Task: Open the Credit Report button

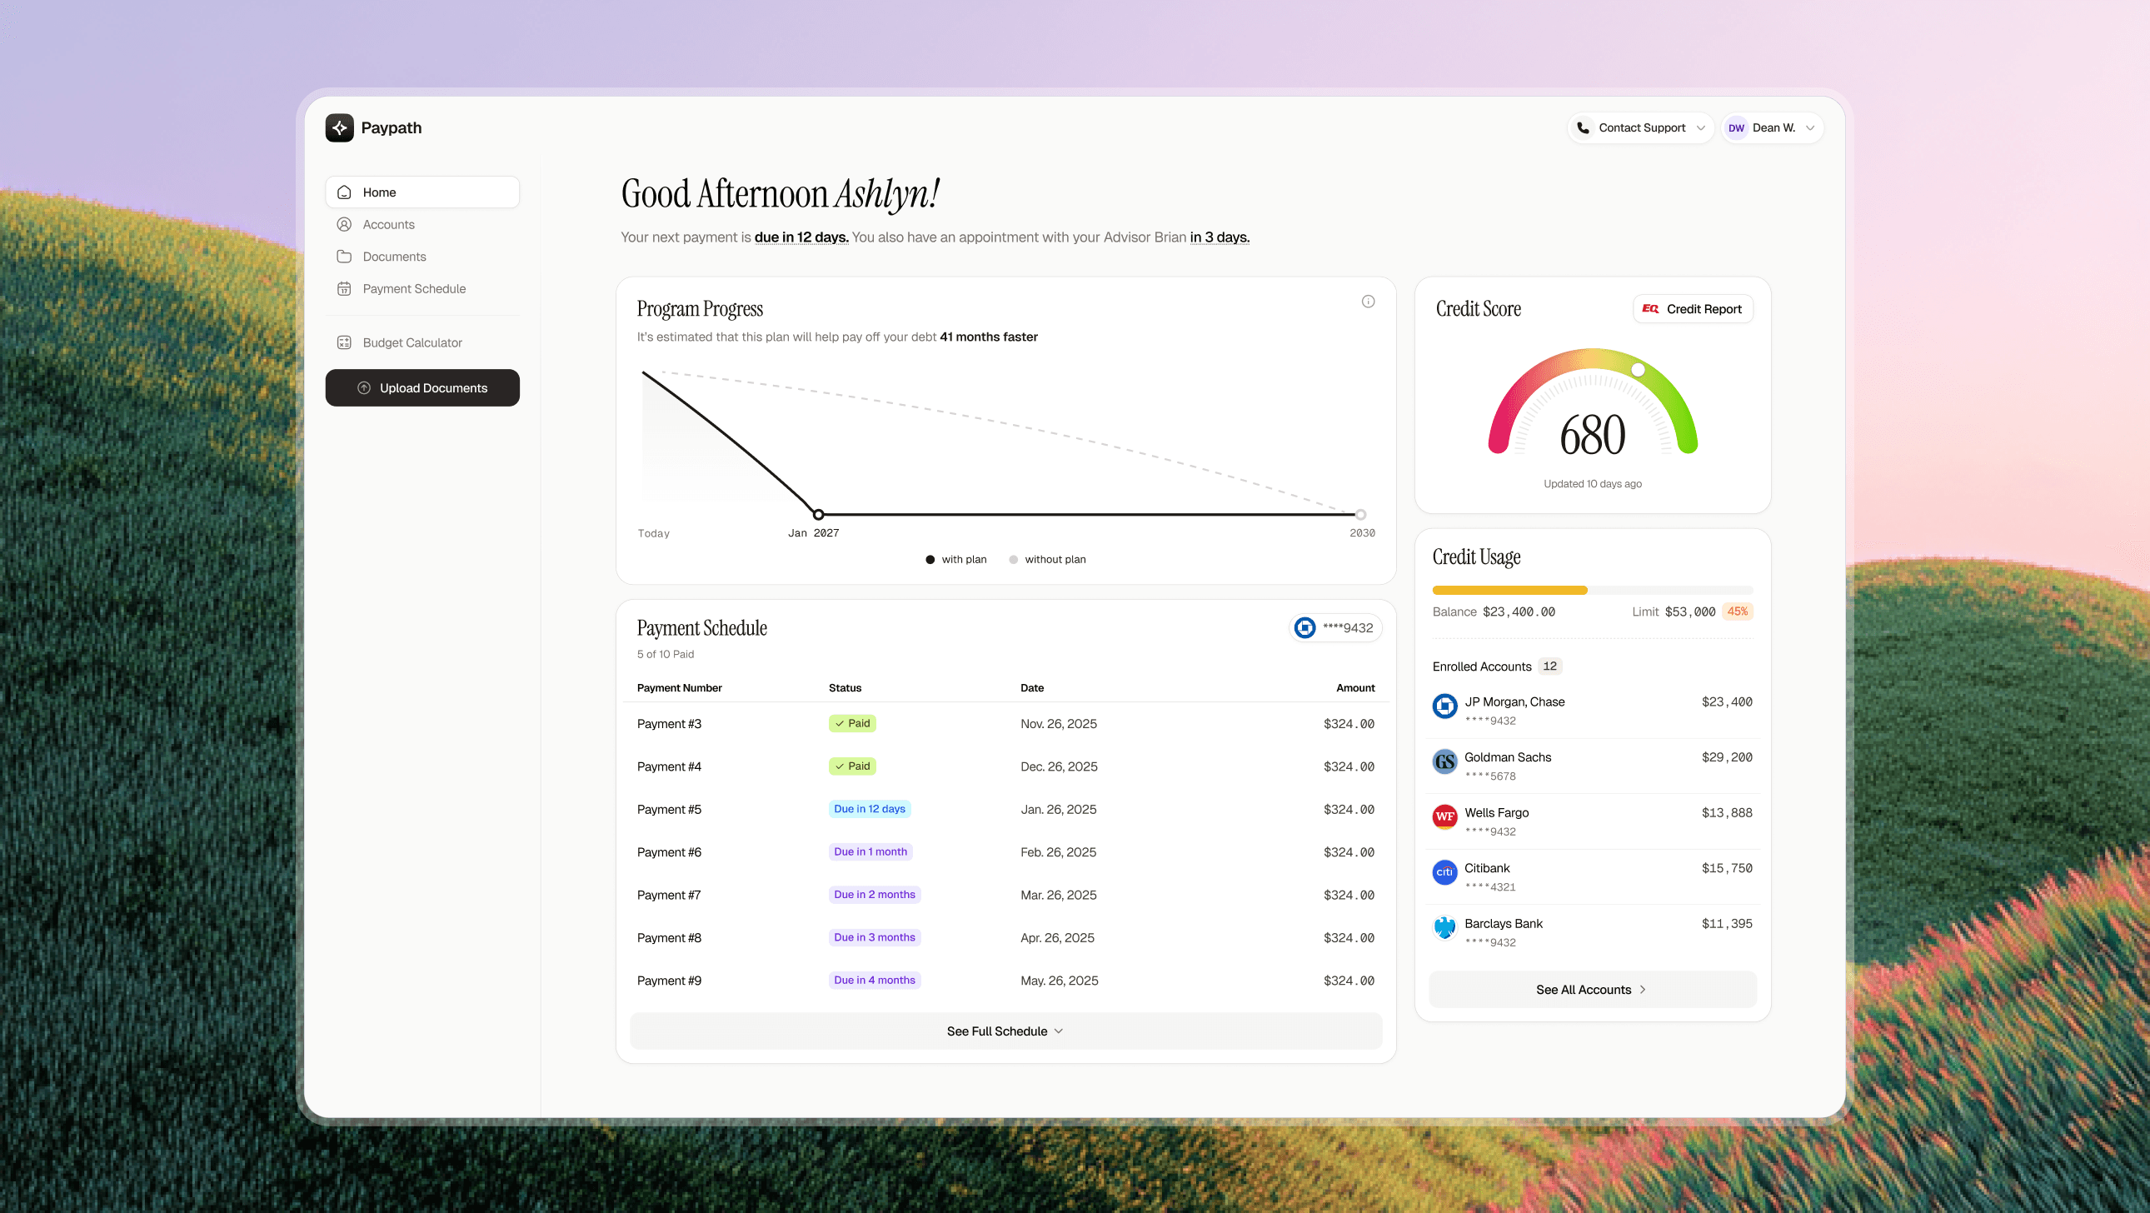Action: click(x=1693, y=309)
